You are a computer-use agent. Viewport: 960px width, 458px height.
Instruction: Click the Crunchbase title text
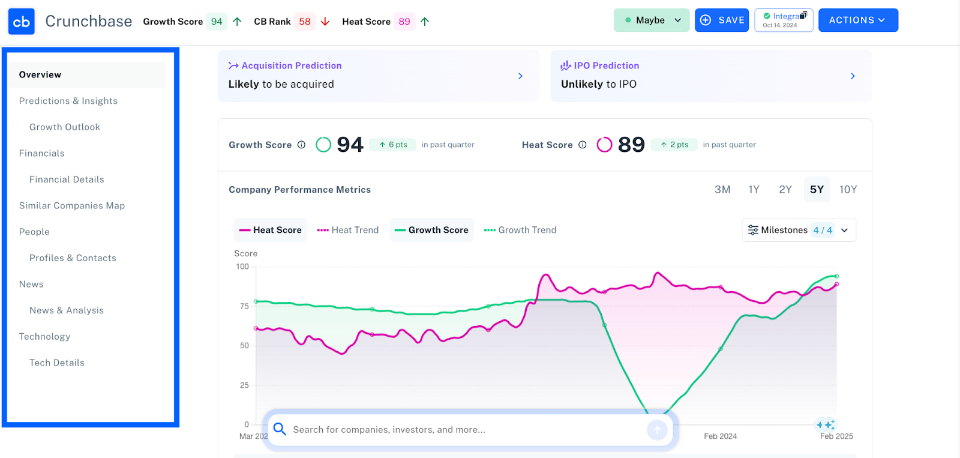point(89,22)
